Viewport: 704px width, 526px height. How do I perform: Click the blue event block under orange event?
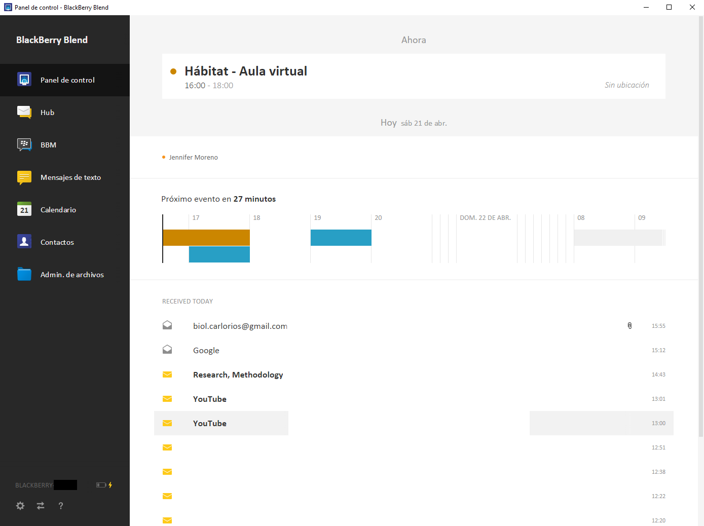click(x=219, y=254)
